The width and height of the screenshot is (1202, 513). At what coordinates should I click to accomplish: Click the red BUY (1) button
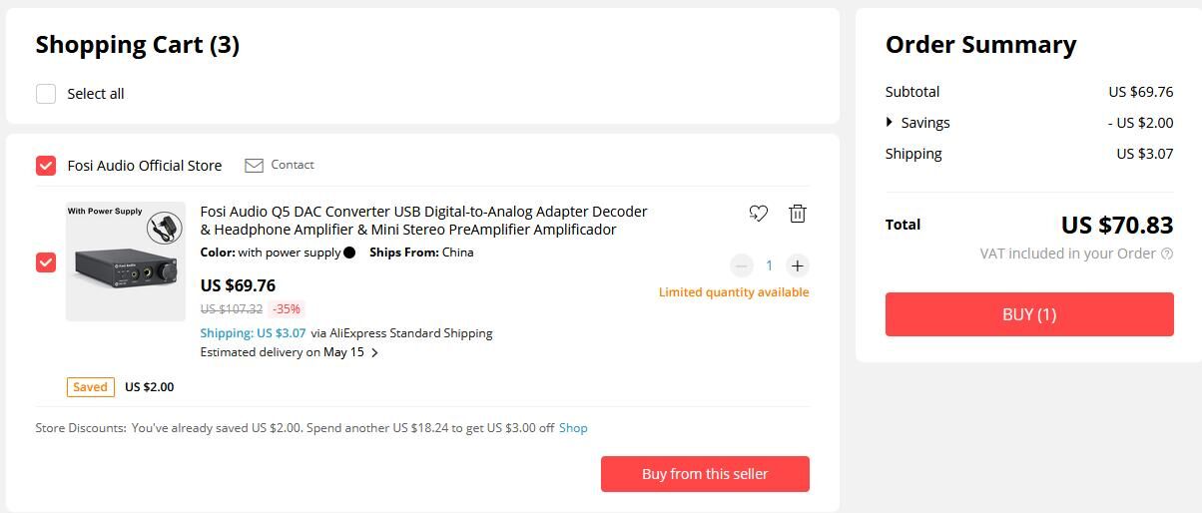click(1029, 314)
